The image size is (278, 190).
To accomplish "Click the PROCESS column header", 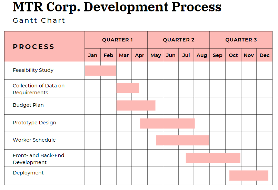I will 34,47.
